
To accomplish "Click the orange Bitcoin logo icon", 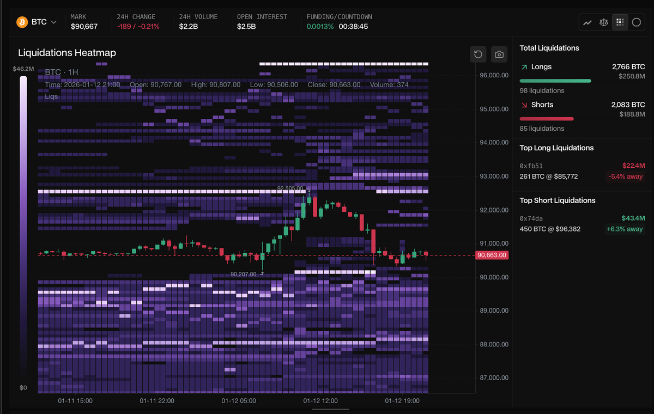I will pos(22,22).
